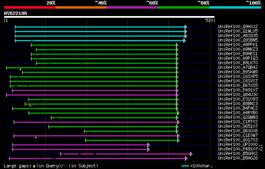Click the purple alignment bar for Q84U30
The width and height of the screenshot is (265, 169).
click(x=91, y=95)
